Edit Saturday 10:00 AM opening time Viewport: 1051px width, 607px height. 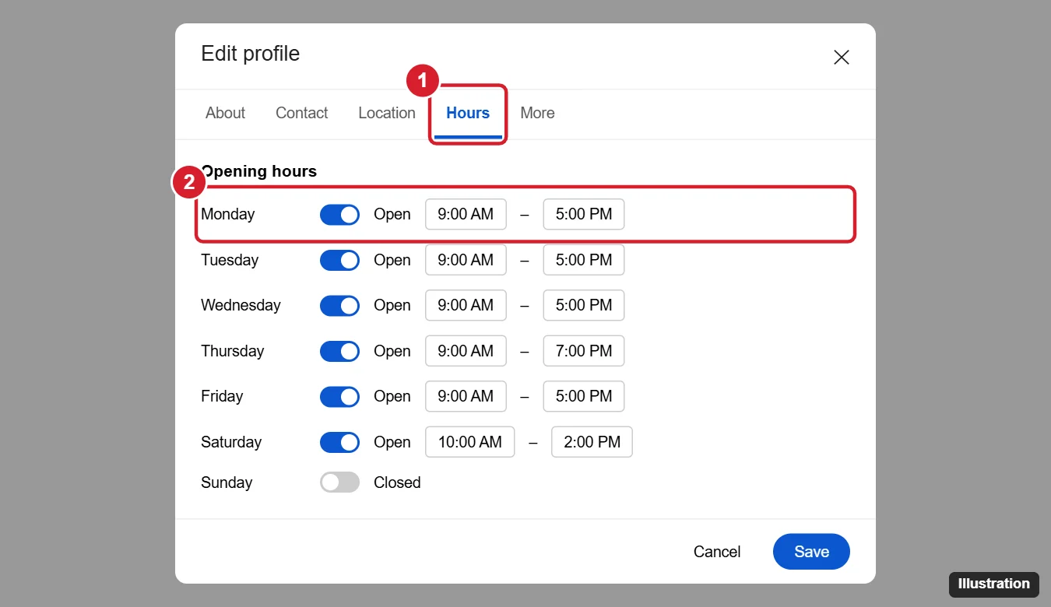click(470, 442)
